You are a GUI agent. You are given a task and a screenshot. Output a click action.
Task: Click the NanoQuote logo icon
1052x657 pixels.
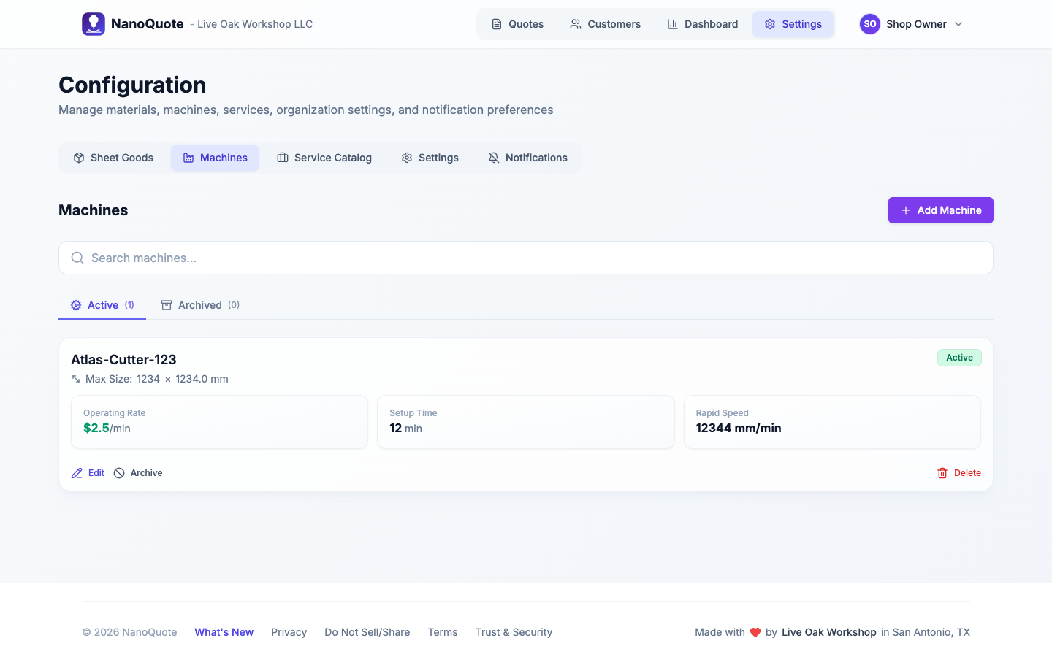coord(94,24)
